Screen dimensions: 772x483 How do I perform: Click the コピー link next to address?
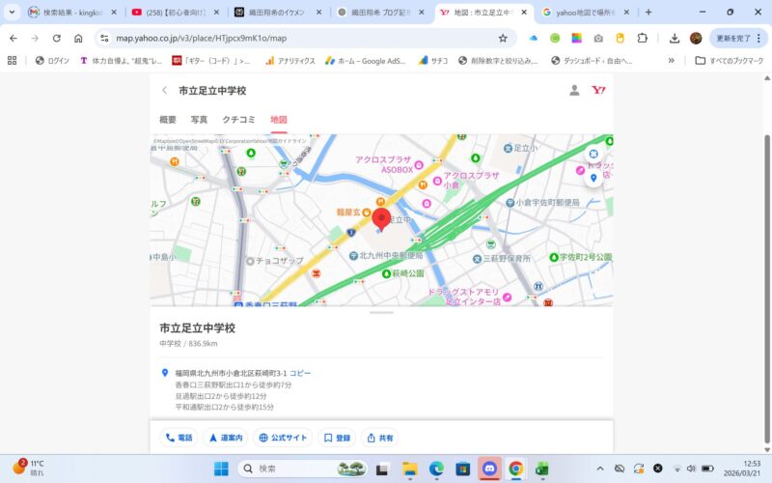pos(300,373)
